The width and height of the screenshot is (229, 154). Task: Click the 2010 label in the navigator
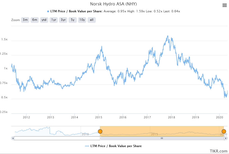pos(85,134)
